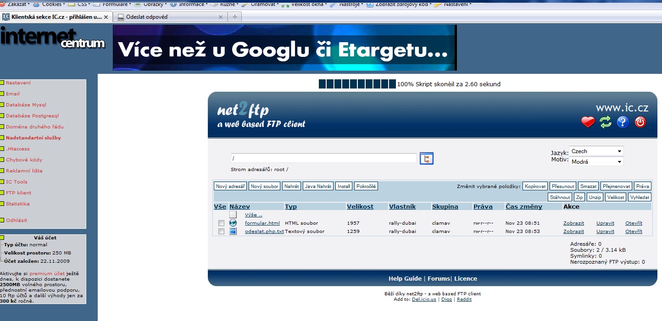Click the Přejmenovat button

pyautogui.click(x=617, y=186)
